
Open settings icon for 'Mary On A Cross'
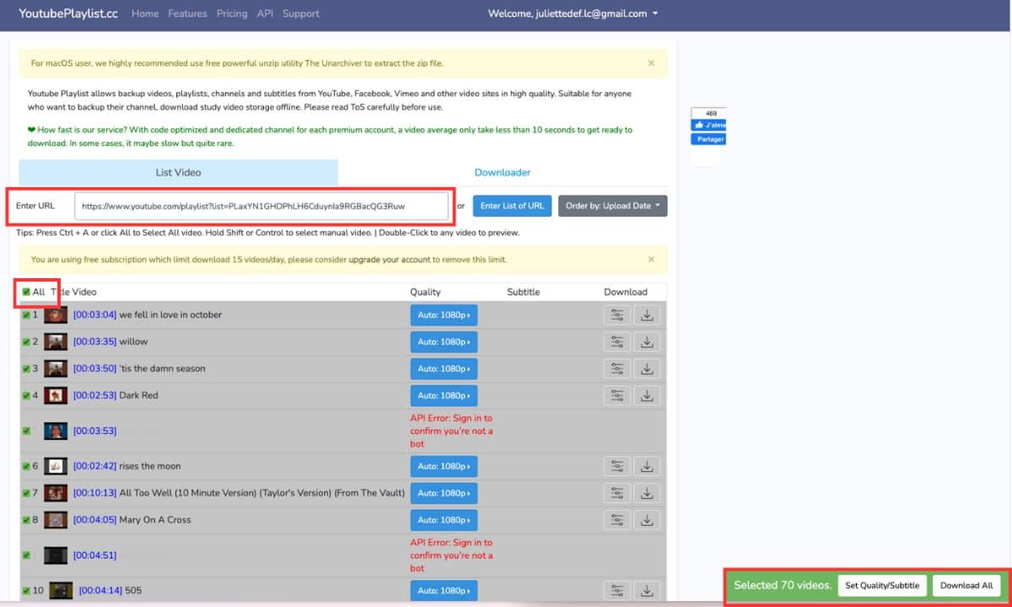coord(617,521)
